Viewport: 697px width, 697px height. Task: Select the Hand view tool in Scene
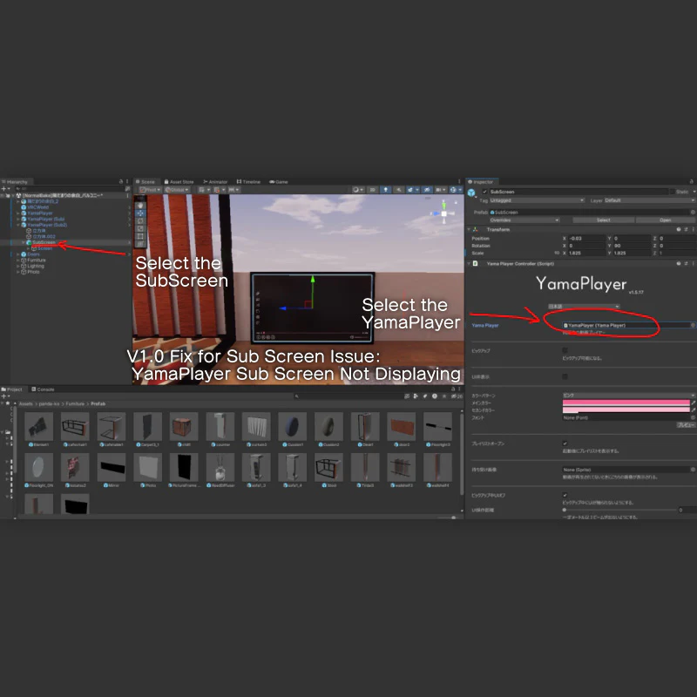[x=140, y=206]
